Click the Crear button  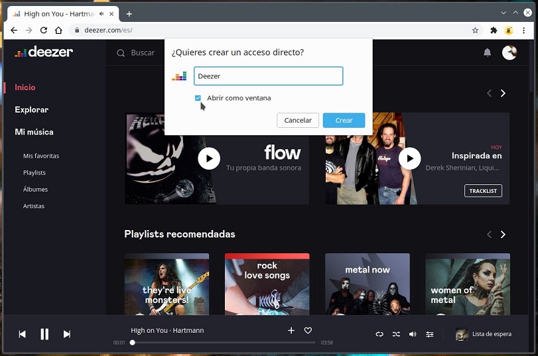[344, 121]
